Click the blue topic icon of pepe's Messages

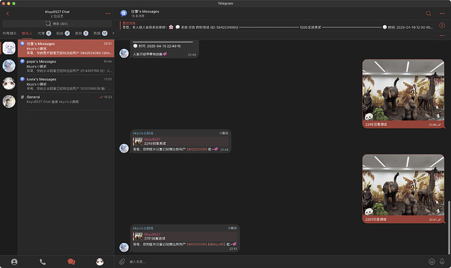[x=22, y=61]
